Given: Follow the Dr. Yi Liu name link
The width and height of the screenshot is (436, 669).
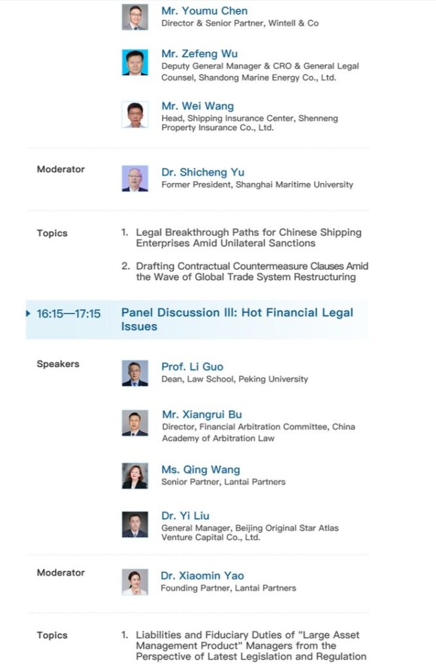Looking at the screenshot, I should click(185, 515).
